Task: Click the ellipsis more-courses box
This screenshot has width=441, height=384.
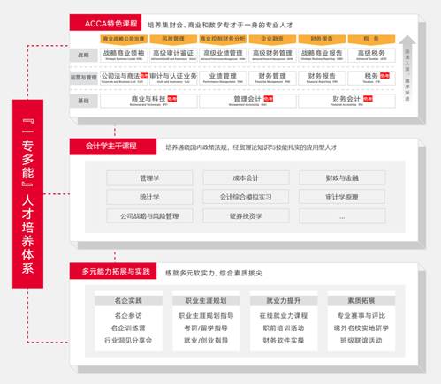Action: [342, 216]
